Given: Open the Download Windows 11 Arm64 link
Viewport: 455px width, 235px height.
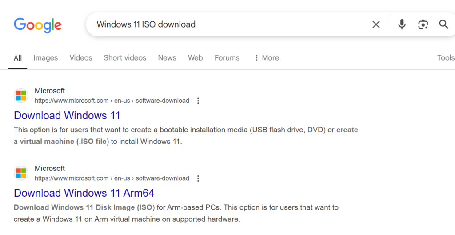Looking at the screenshot, I should coord(84,193).
